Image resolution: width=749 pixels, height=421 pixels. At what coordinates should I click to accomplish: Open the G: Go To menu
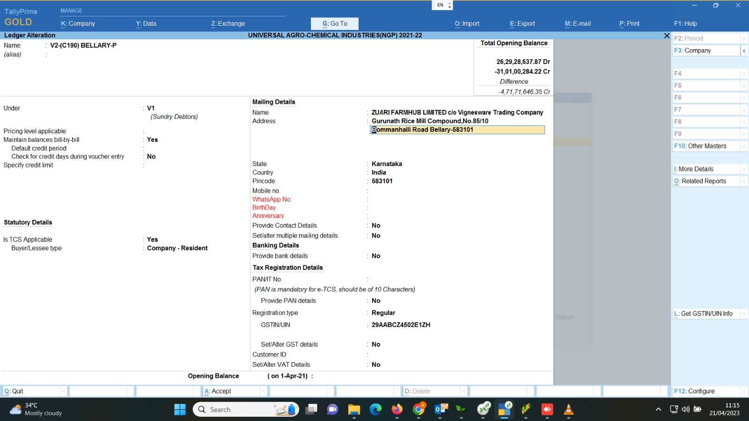click(334, 23)
